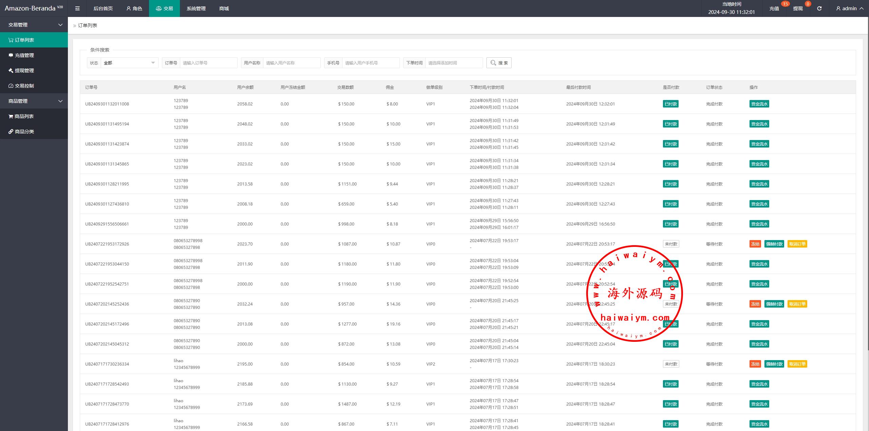The height and width of the screenshot is (431, 869).
Task: Click the refresh icon in top bar
Action: coord(819,8)
